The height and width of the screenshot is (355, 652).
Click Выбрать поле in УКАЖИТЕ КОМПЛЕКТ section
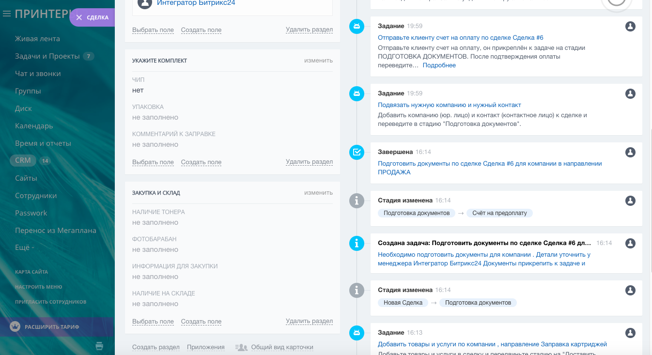[x=153, y=162]
